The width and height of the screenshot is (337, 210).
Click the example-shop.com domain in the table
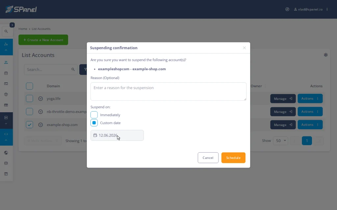pyautogui.click(x=62, y=125)
